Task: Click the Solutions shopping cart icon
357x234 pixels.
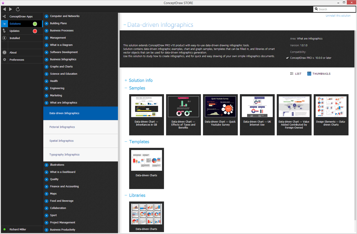Action: click(x=4, y=24)
